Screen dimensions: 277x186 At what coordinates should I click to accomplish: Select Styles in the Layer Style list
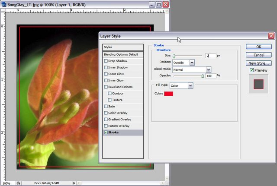(123, 47)
